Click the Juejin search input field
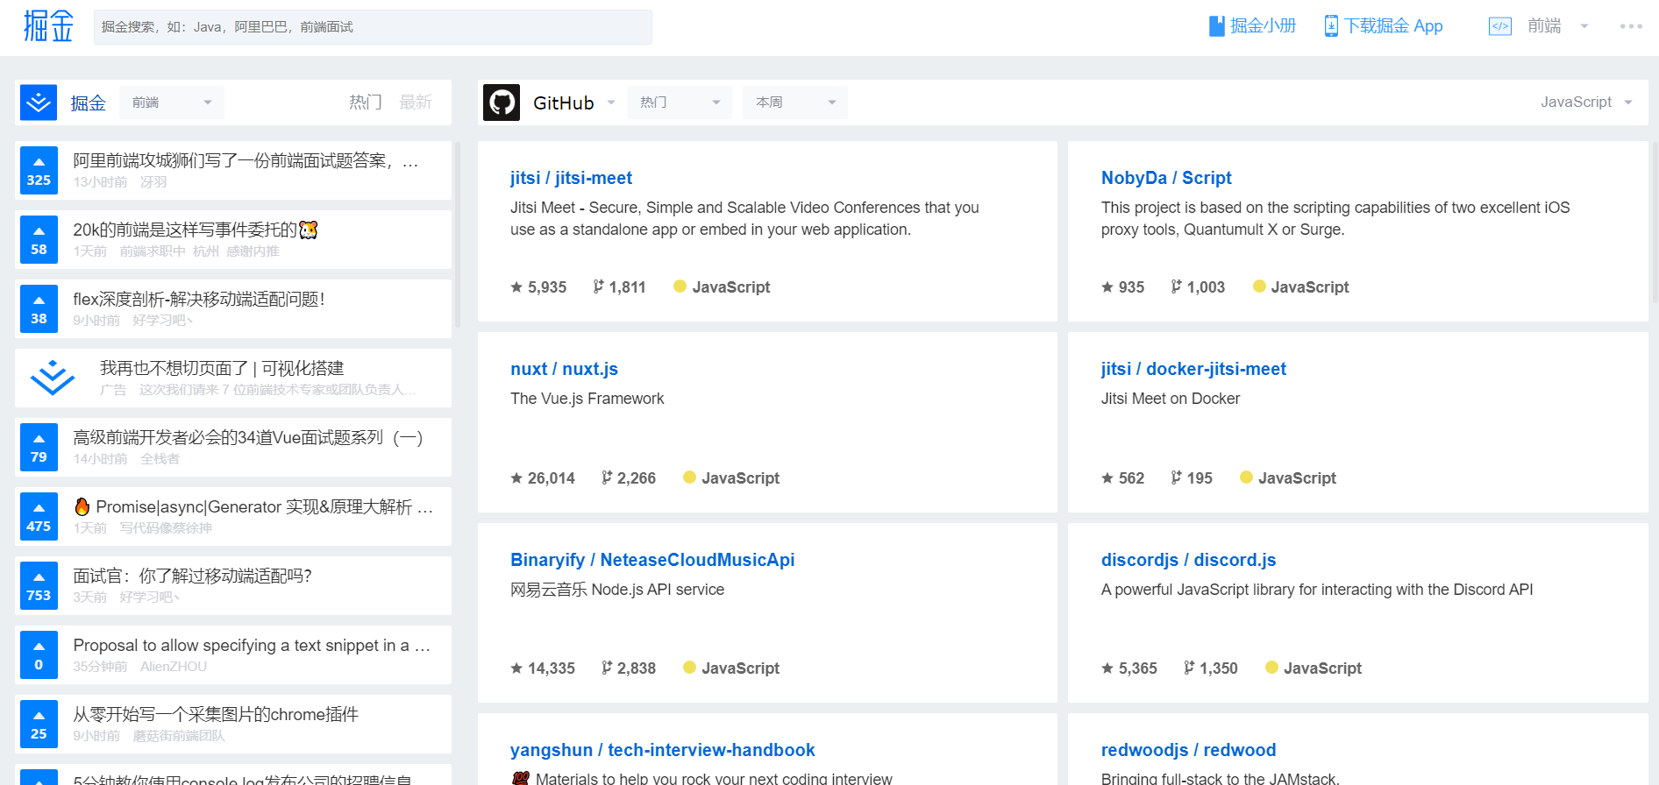 coord(373,27)
